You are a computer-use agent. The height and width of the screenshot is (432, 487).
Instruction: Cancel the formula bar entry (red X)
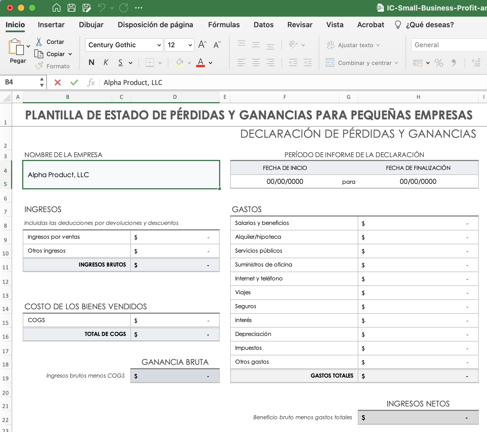click(x=58, y=82)
